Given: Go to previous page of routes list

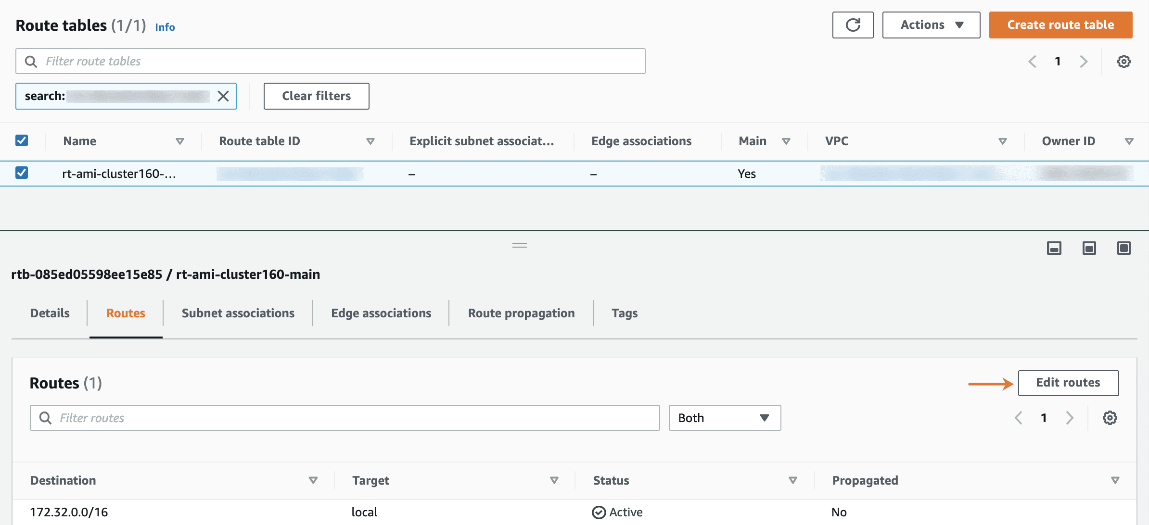Looking at the screenshot, I should (1018, 418).
